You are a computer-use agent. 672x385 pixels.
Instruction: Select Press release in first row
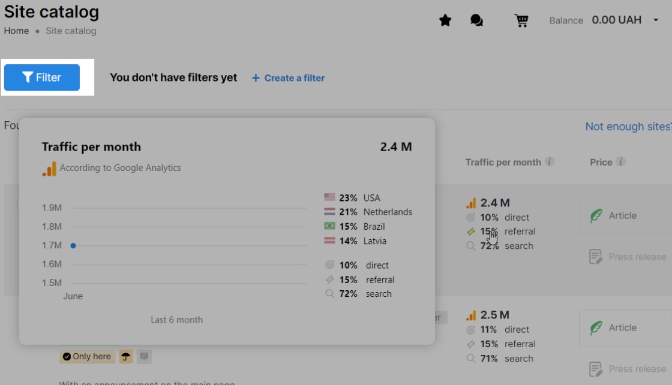tap(628, 257)
